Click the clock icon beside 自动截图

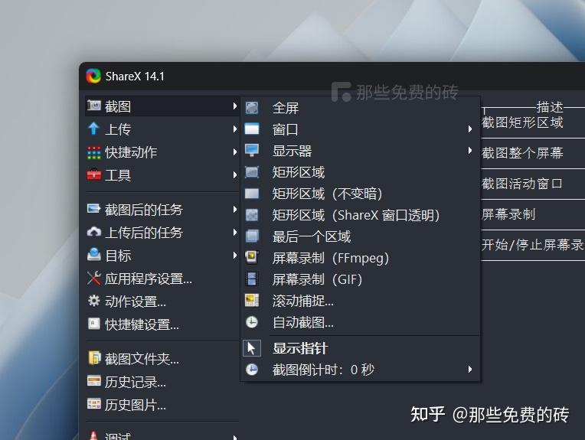[252, 322]
